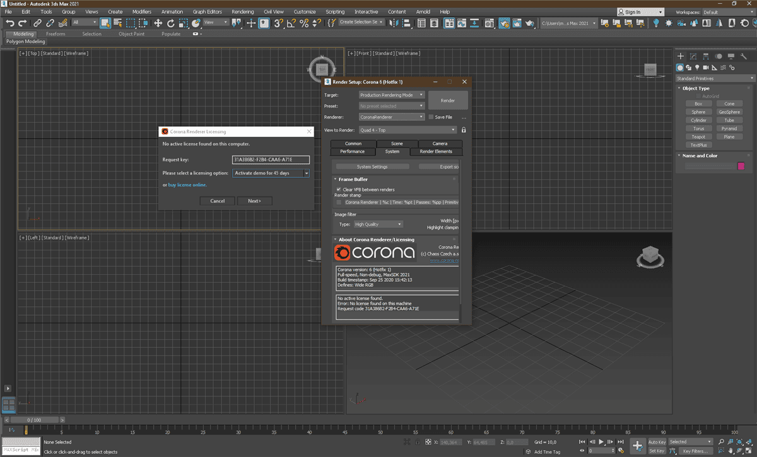The height and width of the screenshot is (457, 757).
Task: Open the Standard Primitives category dropdown
Action: tap(715, 78)
